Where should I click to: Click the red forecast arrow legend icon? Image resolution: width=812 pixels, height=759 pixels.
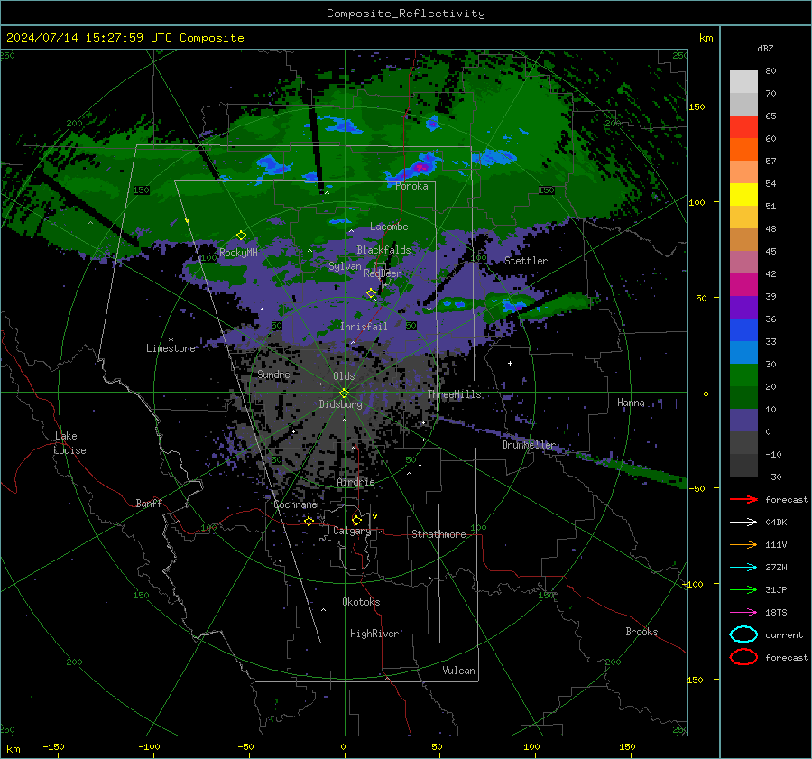[x=743, y=499]
